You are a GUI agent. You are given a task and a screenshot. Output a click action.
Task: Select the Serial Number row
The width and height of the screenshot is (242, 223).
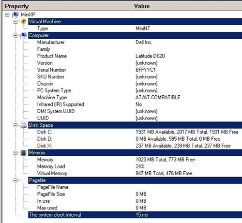135,70
